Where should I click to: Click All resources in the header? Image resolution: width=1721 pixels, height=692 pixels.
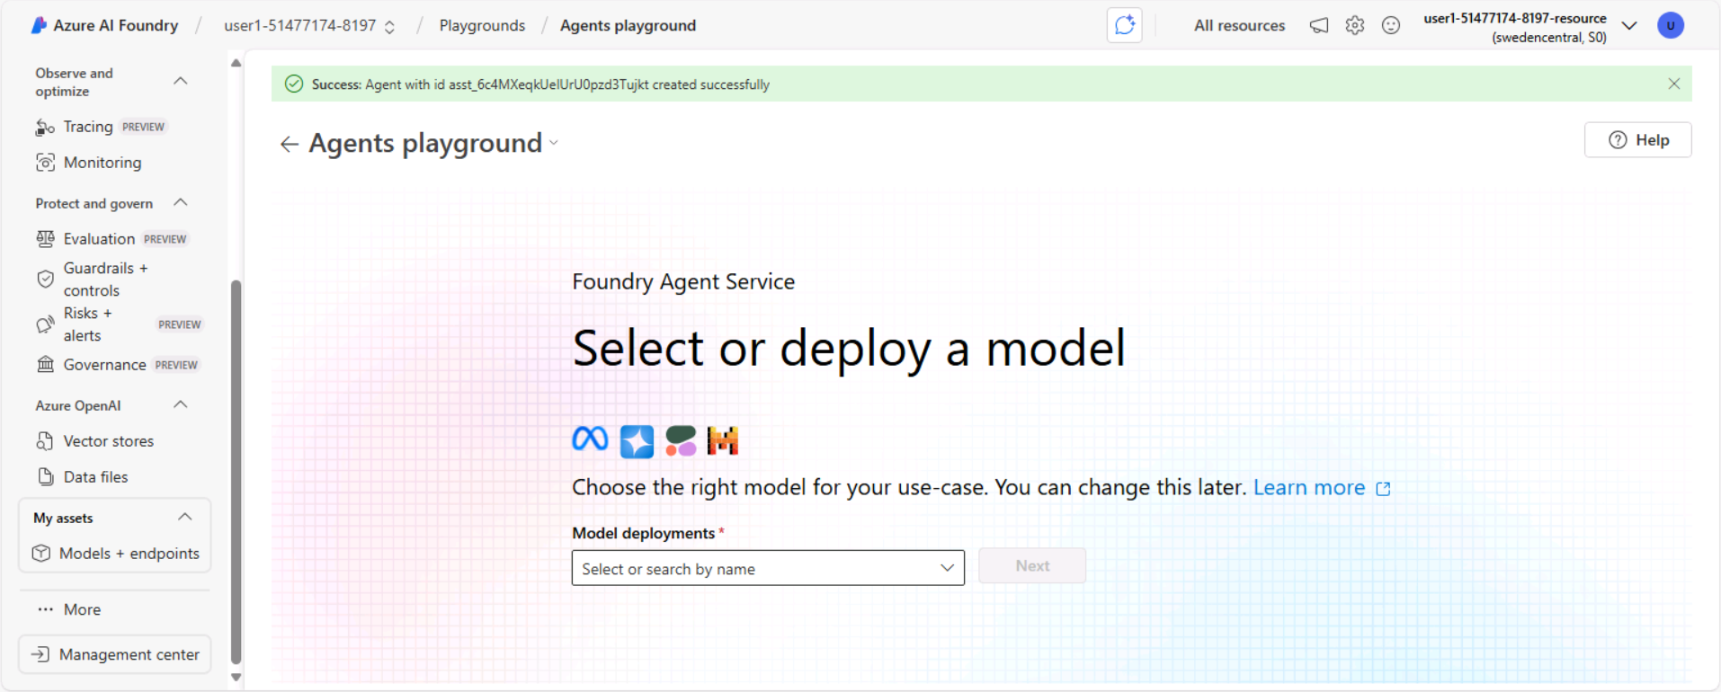[x=1239, y=25]
